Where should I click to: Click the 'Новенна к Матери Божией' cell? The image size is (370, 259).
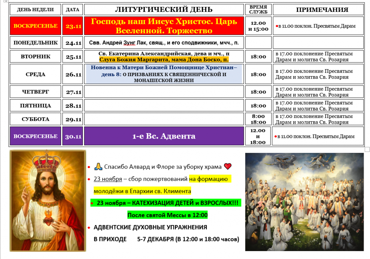(163, 74)
